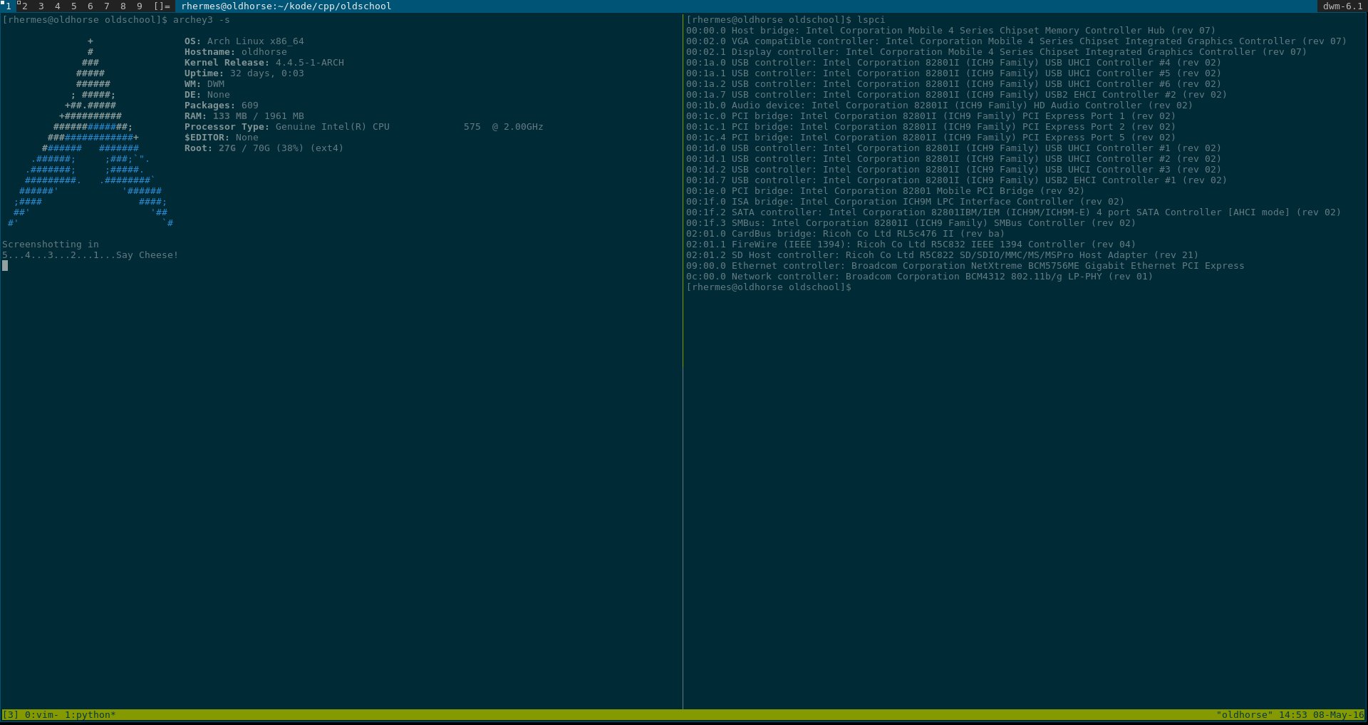This screenshot has width=1368, height=725.
Task: Switch to dwm tag 4
Action: [57, 6]
